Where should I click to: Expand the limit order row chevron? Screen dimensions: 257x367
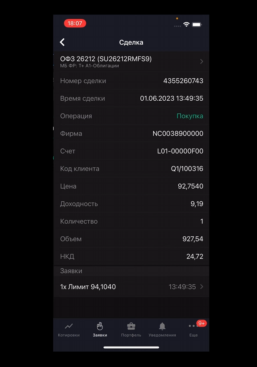[202, 287]
